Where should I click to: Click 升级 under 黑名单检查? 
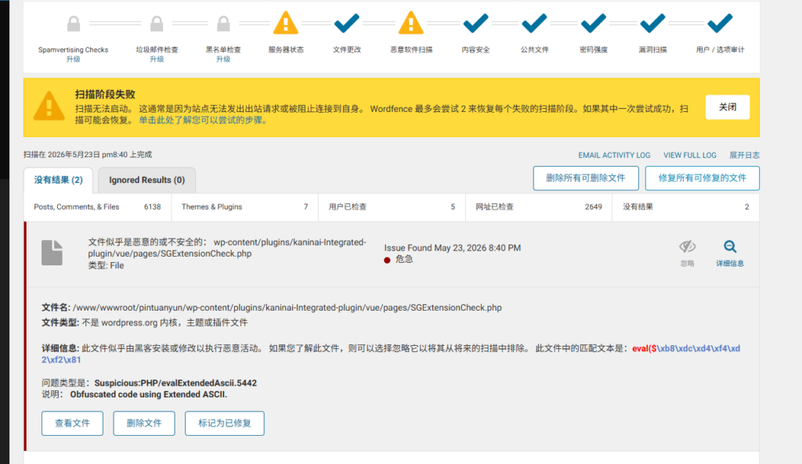[x=223, y=59]
